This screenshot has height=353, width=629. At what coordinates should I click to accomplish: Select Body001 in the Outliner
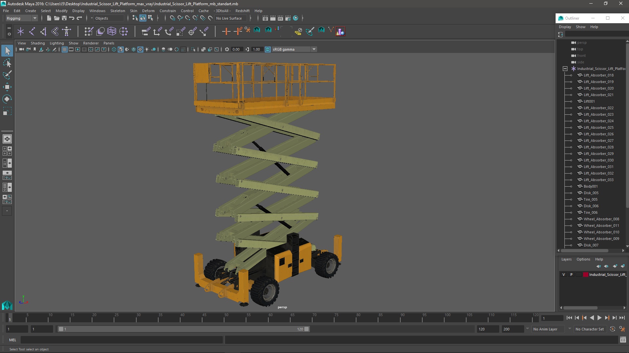(x=590, y=186)
